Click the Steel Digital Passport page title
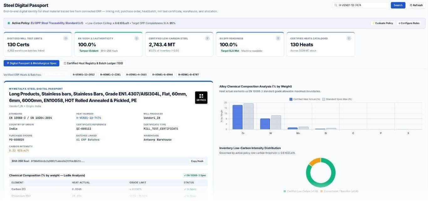This screenshot has height=201, width=428. click(x=26, y=5)
